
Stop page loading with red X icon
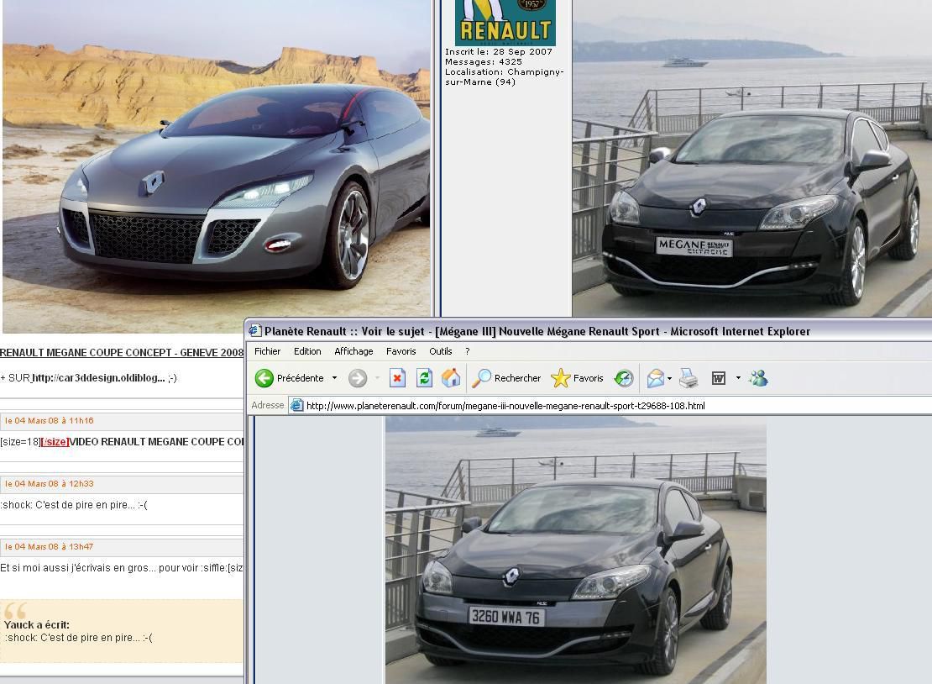tap(397, 378)
